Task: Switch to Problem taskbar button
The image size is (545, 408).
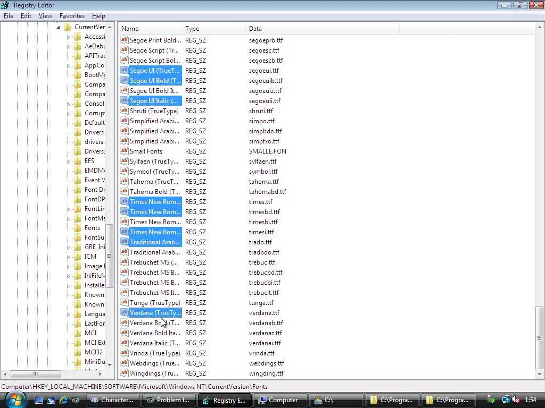Action: pos(169,400)
